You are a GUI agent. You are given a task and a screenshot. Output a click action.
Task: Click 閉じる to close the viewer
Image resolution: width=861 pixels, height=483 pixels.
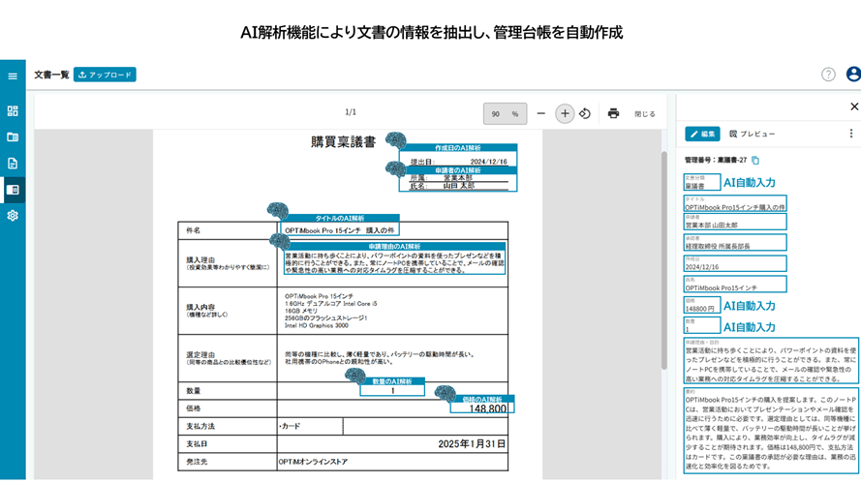coord(645,114)
